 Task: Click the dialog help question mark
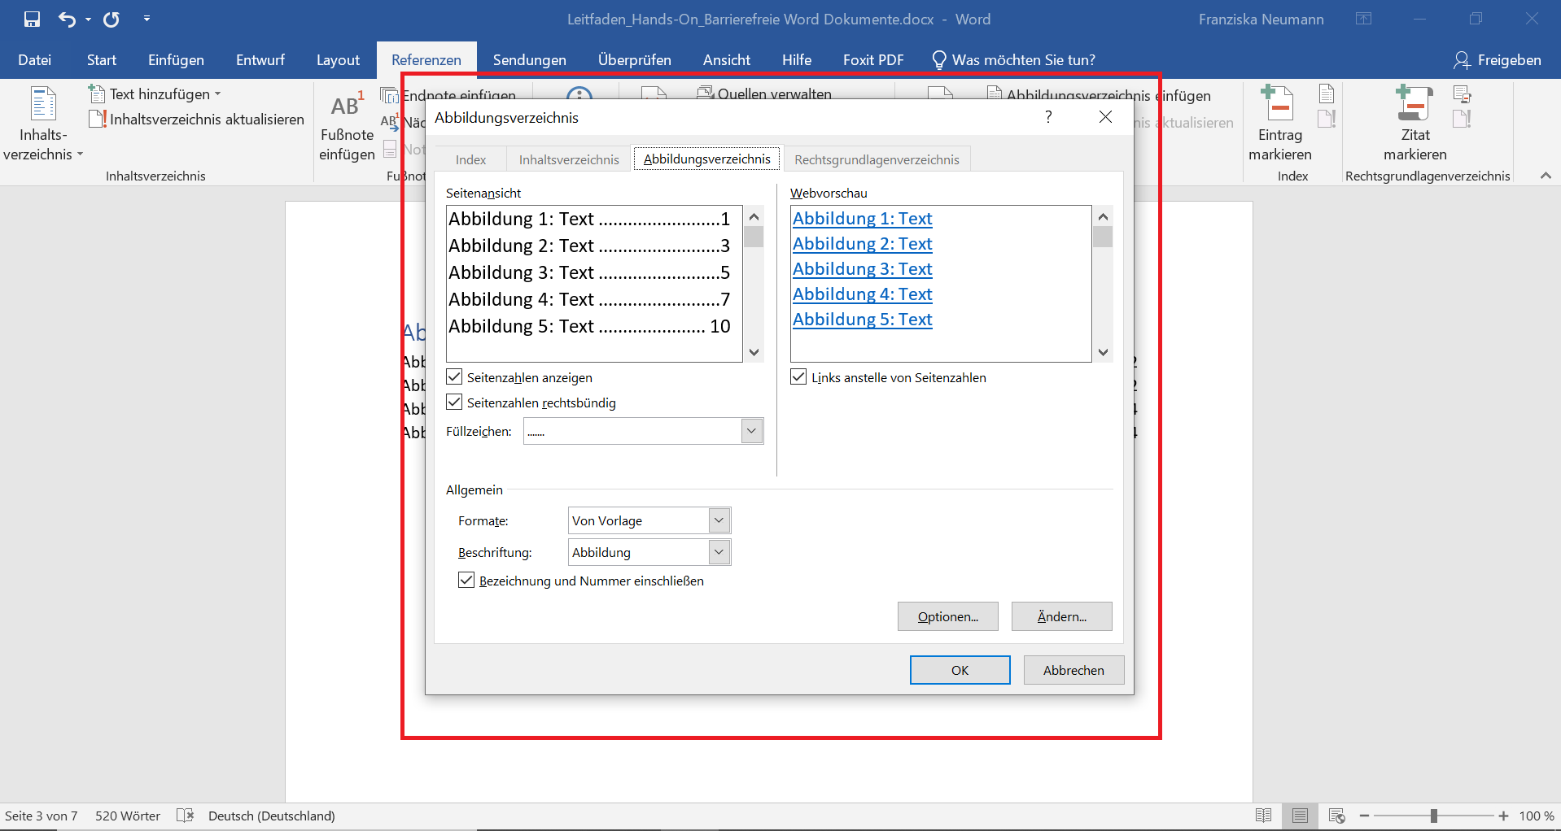point(1048,117)
